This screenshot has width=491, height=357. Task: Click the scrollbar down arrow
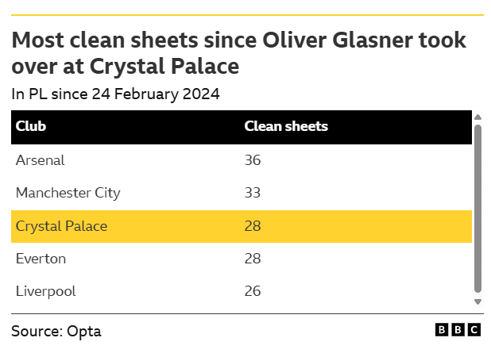pyautogui.click(x=477, y=301)
